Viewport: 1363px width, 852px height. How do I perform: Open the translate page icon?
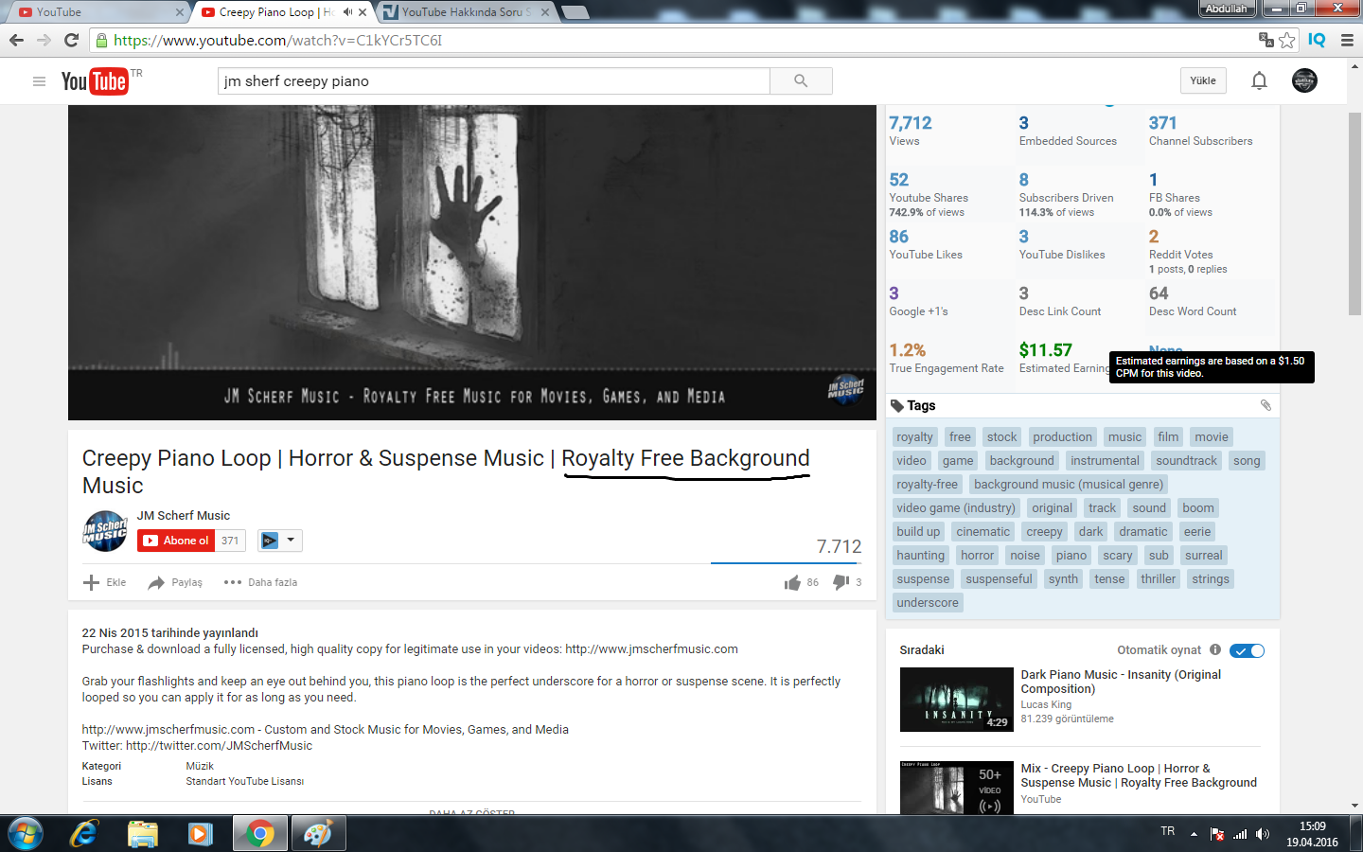(x=1266, y=40)
